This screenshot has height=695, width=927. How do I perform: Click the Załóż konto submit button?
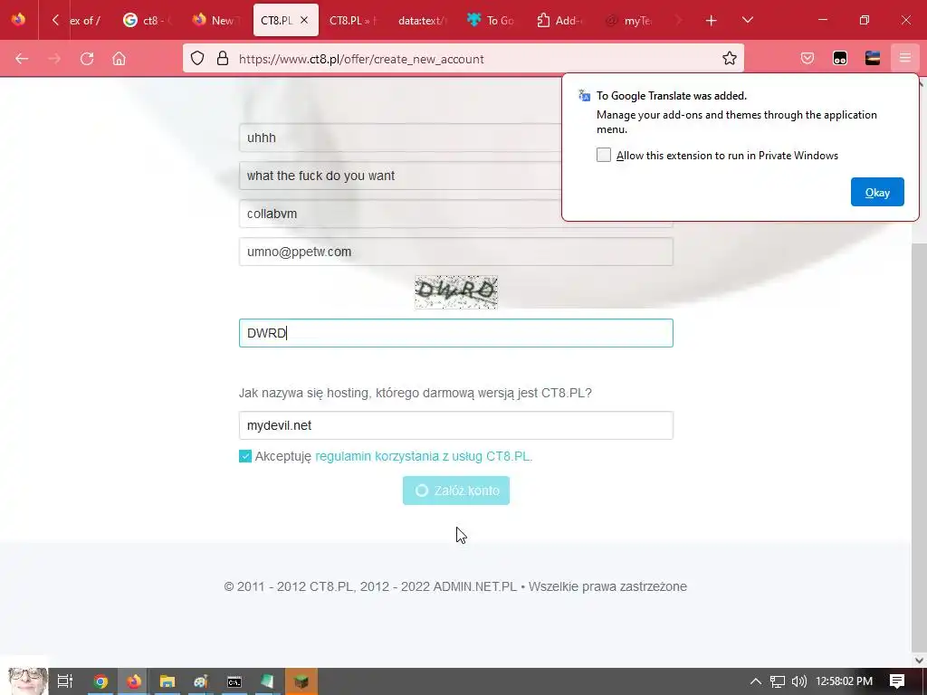(x=456, y=490)
